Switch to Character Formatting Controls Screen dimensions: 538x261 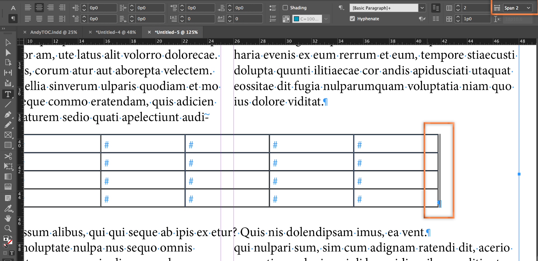13,8
